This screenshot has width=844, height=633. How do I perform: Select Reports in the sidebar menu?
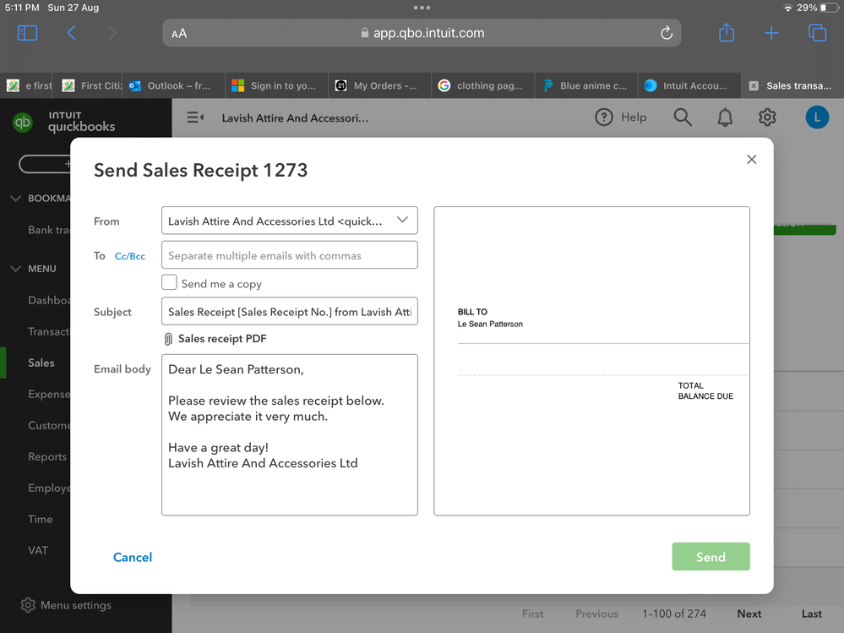[46, 456]
